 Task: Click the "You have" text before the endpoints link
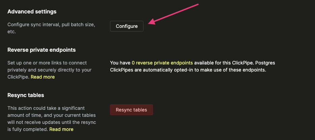pyautogui.click(x=120, y=63)
